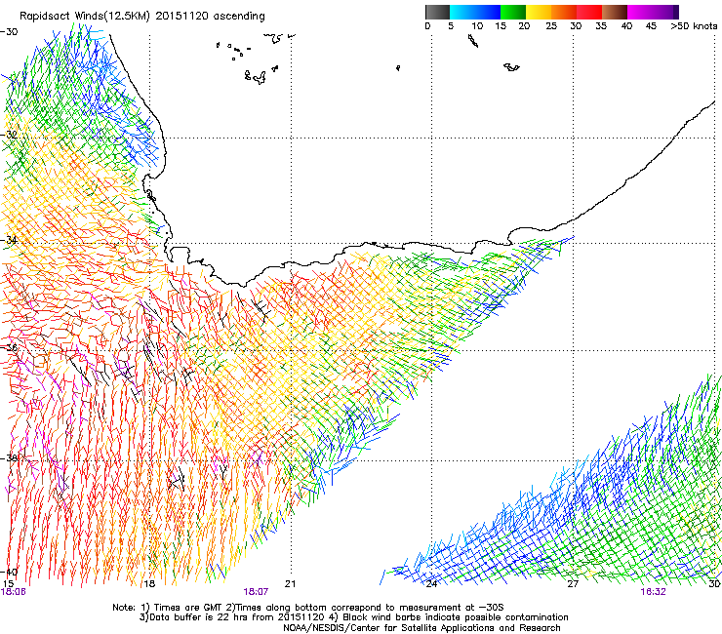Click the magenta-purple 40–50 knots legend segment
The width and height of the screenshot is (722, 634).
(x=653, y=12)
